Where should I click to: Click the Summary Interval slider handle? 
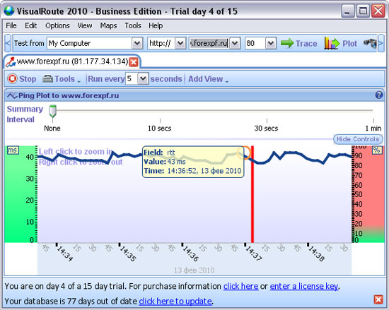(x=52, y=111)
